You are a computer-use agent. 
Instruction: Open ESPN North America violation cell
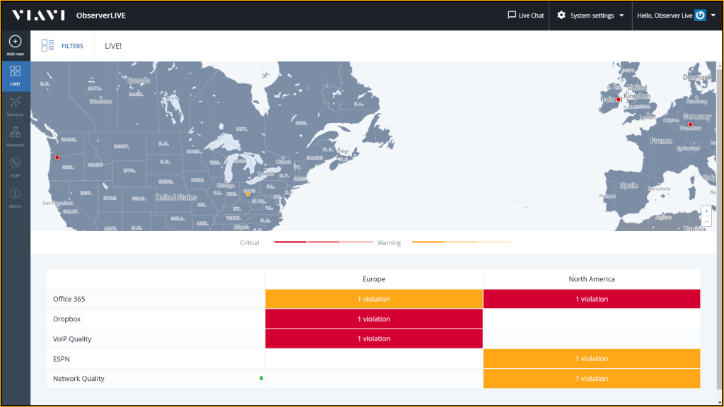click(x=592, y=358)
